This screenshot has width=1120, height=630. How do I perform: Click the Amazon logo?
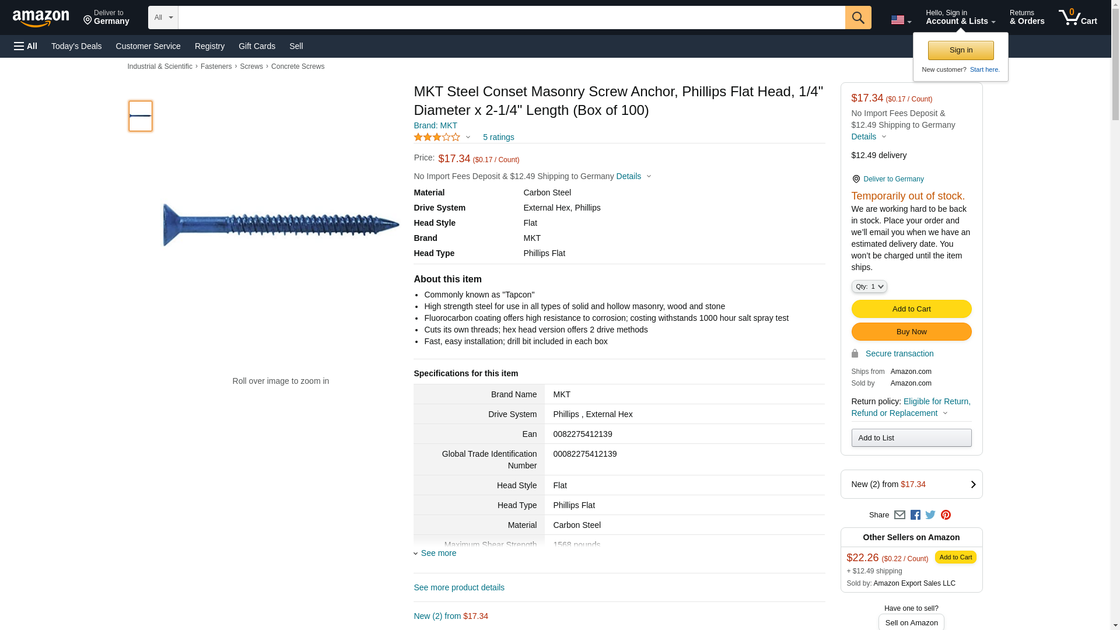pos(41,18)
